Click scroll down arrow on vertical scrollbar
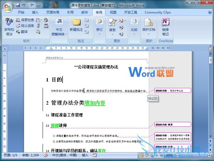Image resolution: width=214 pixels, height=161 pixels. pos(210,136)
